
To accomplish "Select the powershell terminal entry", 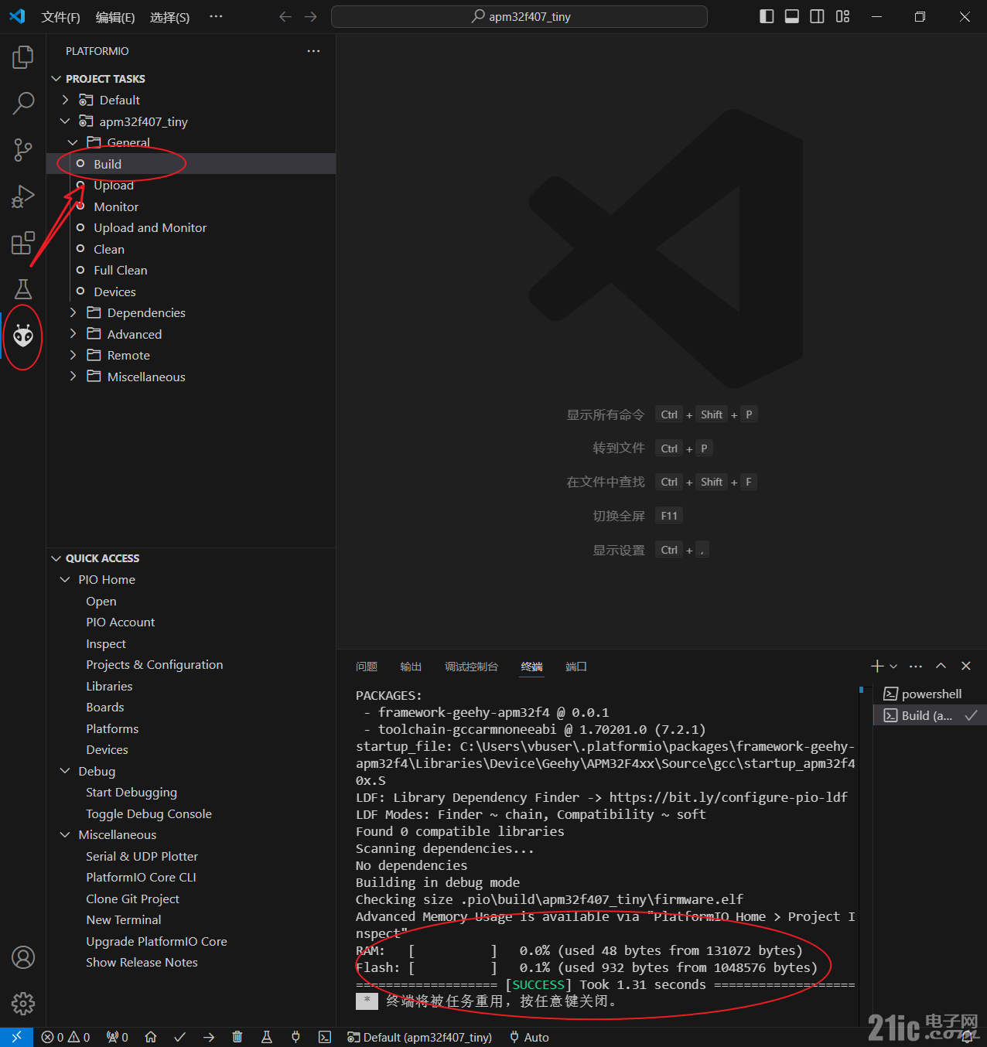I will (x=930, y=694).
